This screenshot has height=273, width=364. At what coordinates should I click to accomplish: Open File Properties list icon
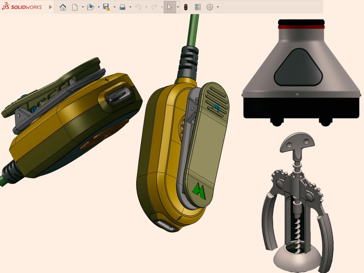pos(198,7)
